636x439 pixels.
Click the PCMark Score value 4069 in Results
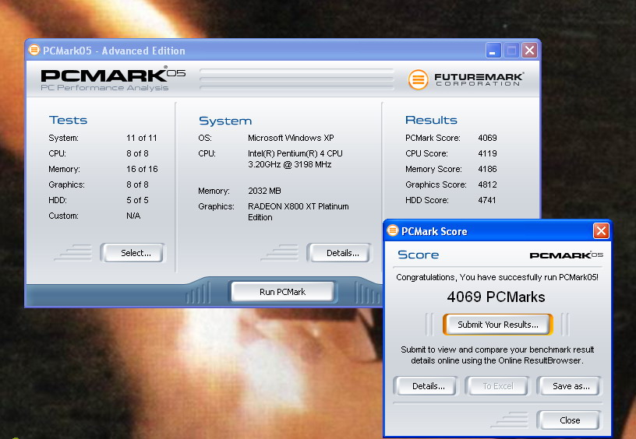[x=488, y=138]
